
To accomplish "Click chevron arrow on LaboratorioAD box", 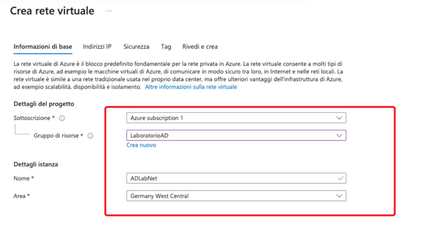I will point(339,136).
